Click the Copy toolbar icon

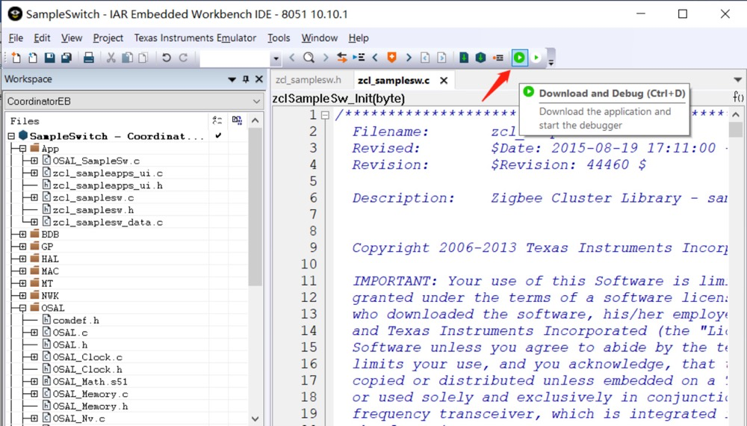point(127,58)
